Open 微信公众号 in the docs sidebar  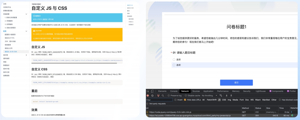tap(9, 48)
